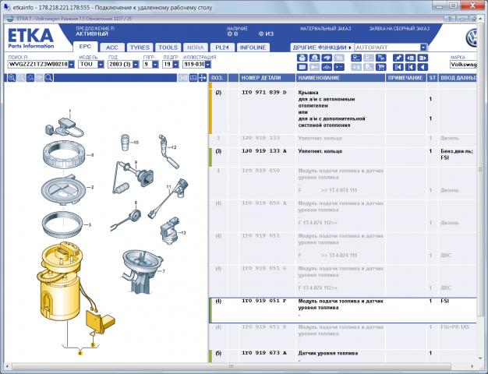This screenshot has height=374, width=488.
Task: Select part number 1T0 919 673 A
Action: tap(264, 353)
